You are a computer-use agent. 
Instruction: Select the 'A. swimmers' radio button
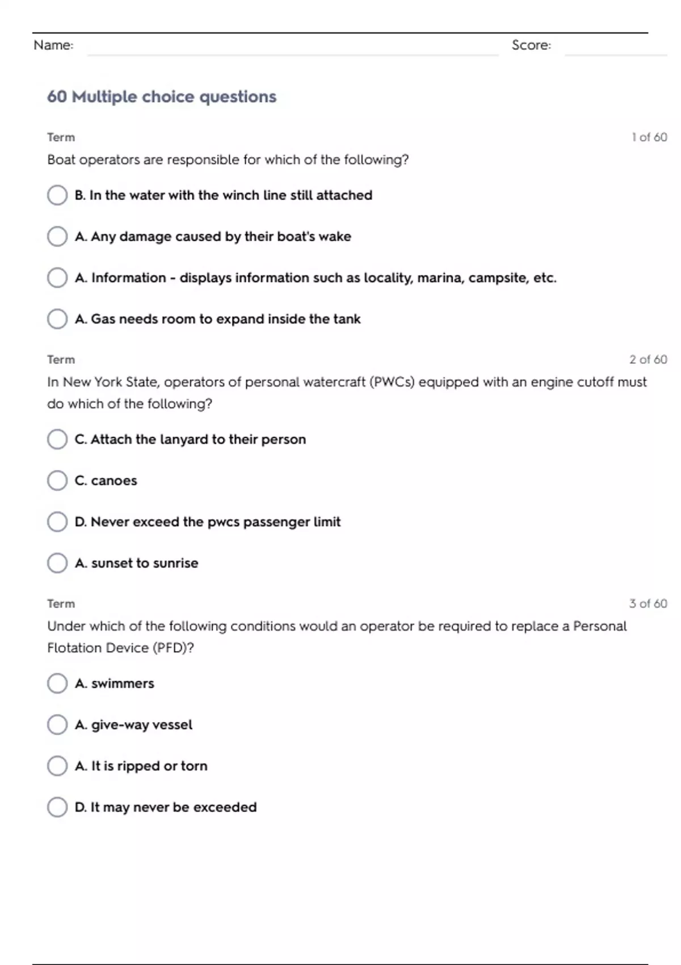point(57,683)
